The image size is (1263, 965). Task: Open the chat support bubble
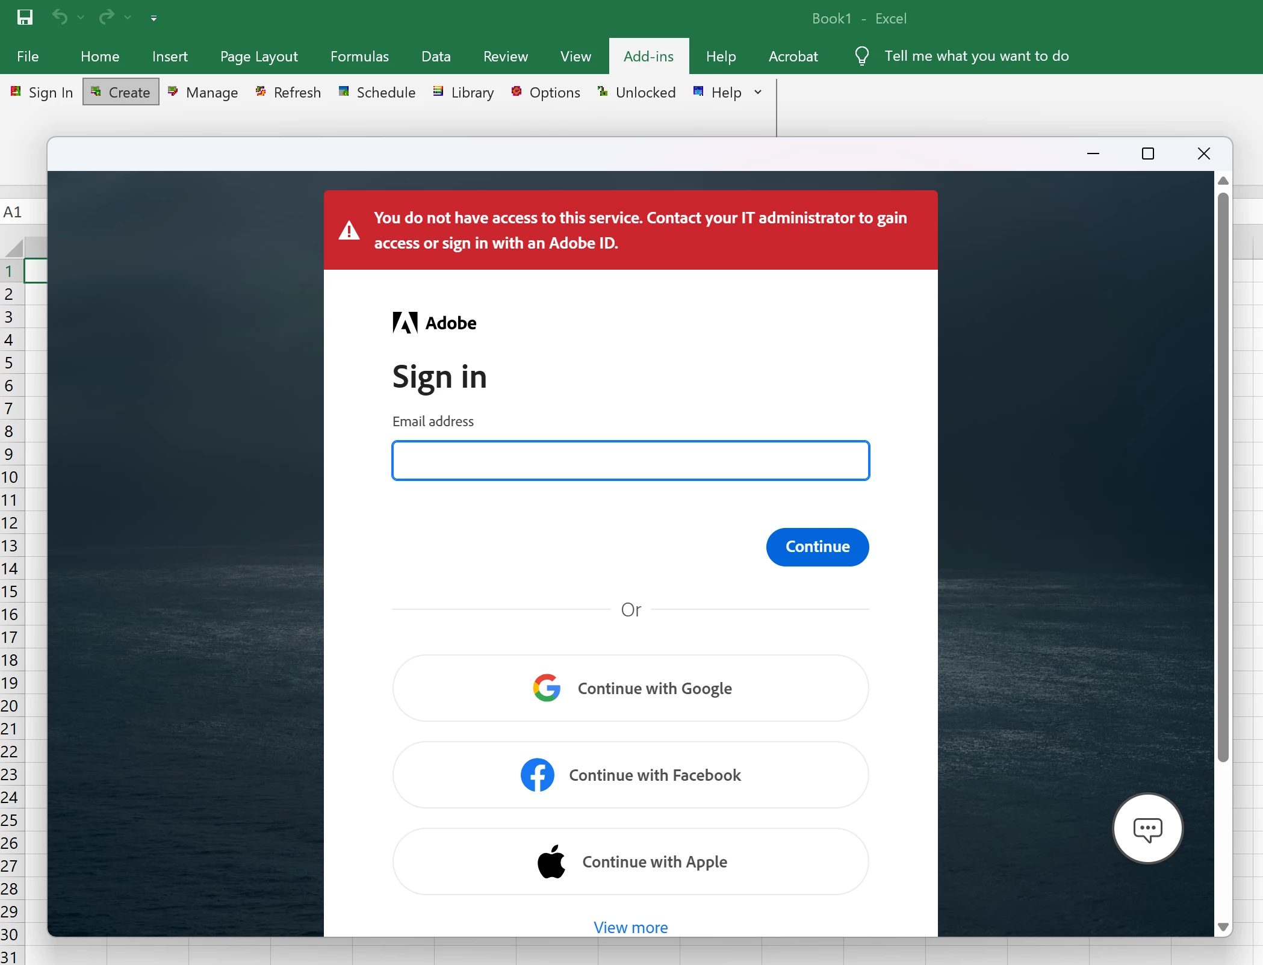[1147, 829]
